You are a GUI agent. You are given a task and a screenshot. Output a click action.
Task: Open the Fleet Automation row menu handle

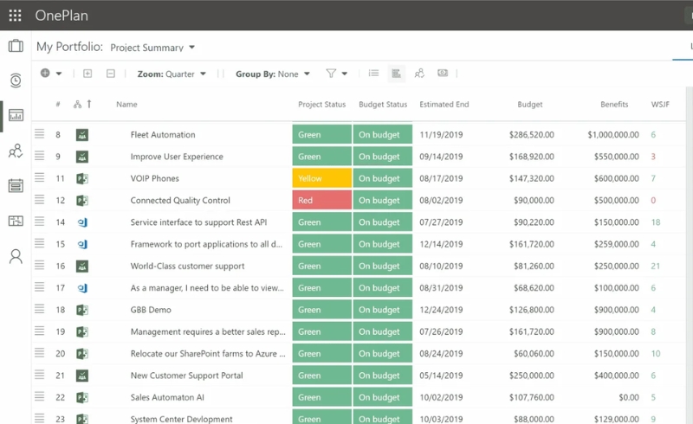click(39, 133)
